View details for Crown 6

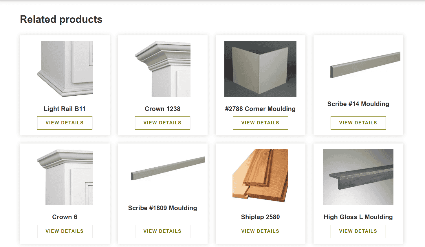(65, 231)
